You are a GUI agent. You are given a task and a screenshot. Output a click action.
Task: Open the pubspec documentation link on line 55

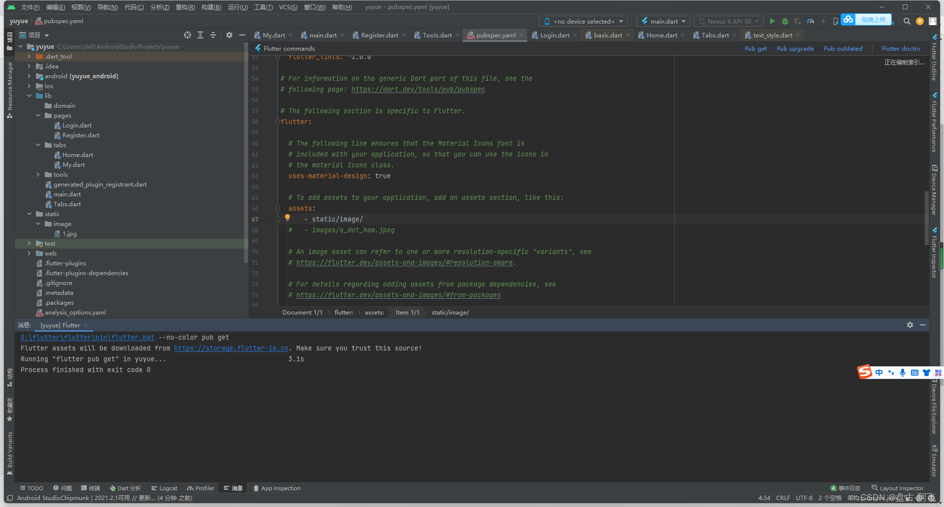(418, 90)
